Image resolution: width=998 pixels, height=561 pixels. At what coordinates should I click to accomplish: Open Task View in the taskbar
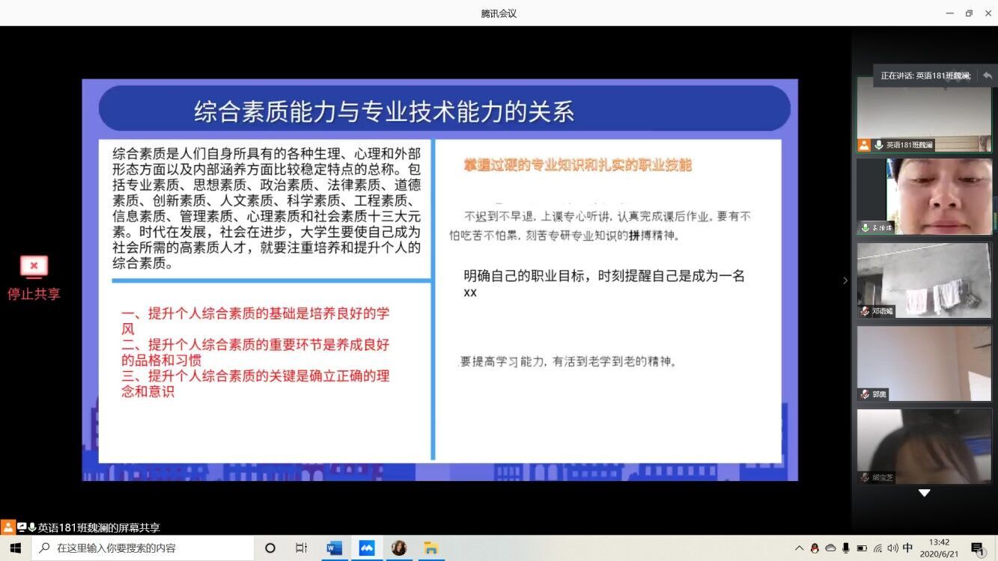(x=301, y=548)
